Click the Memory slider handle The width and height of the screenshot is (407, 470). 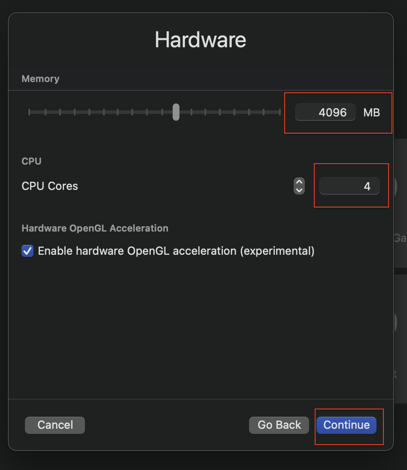click(176, 112)
